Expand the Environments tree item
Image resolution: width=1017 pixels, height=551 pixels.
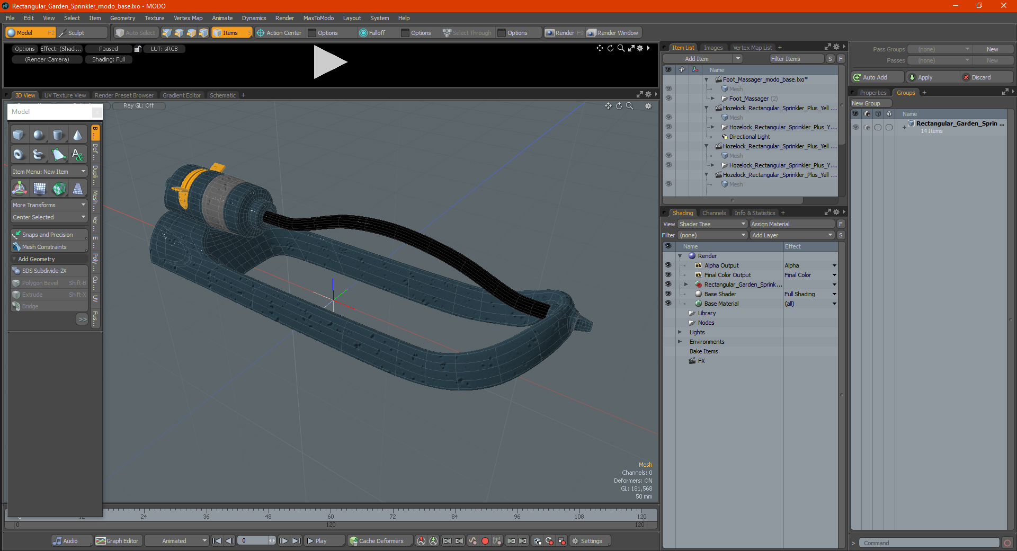(x=680, y=342)
